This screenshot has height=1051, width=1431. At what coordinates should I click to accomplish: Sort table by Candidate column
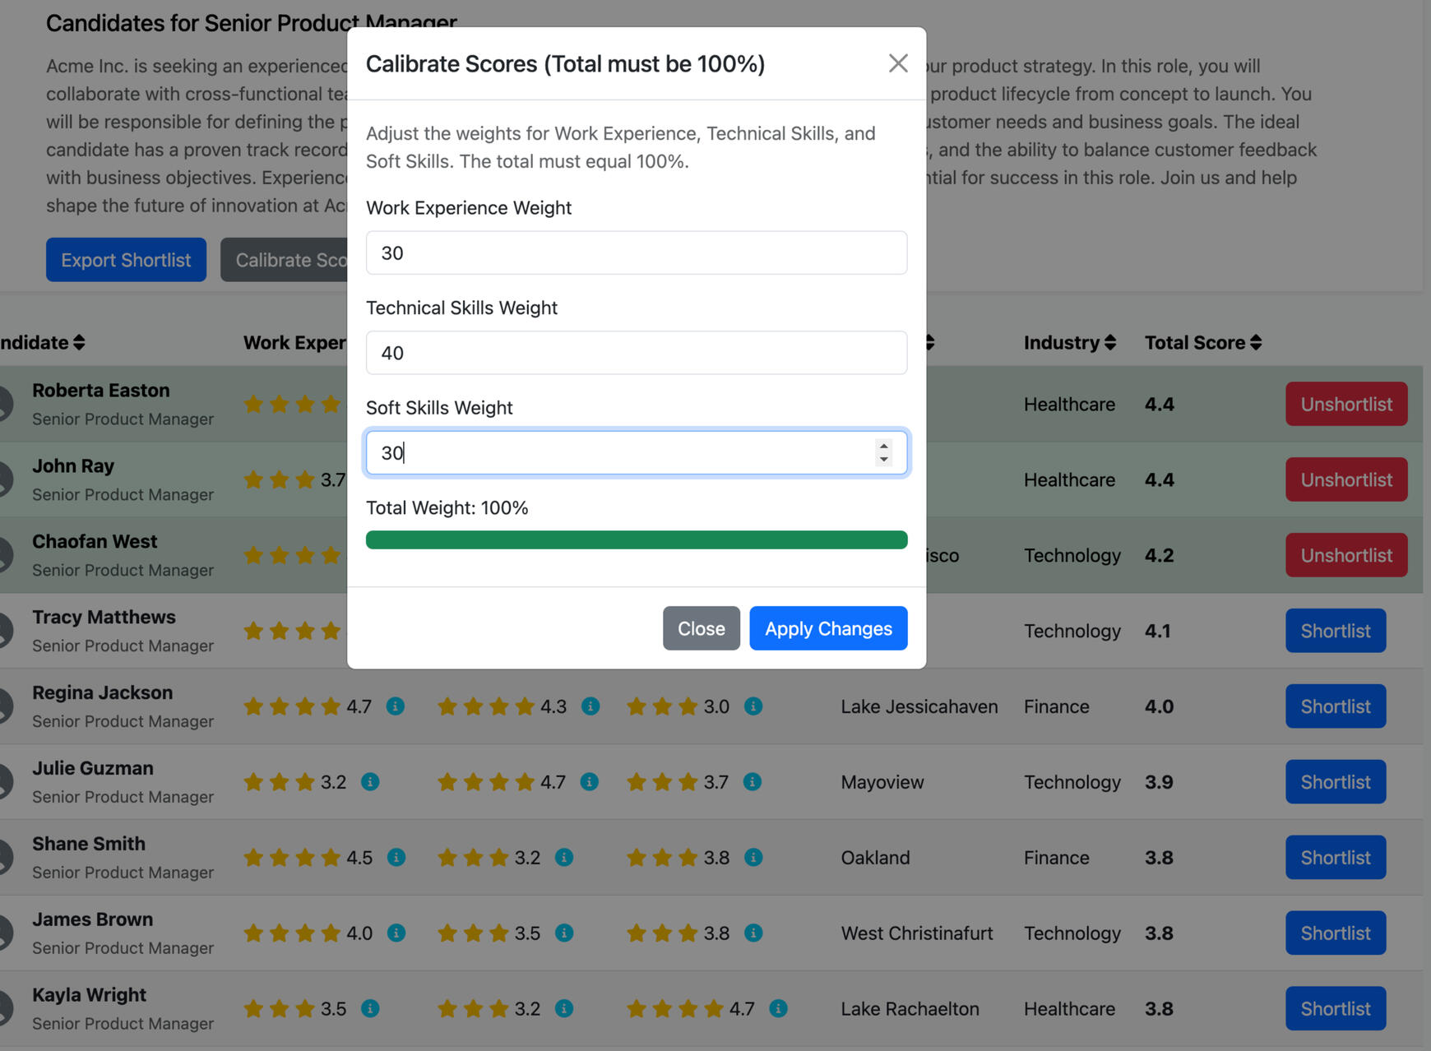pos(41,343)
